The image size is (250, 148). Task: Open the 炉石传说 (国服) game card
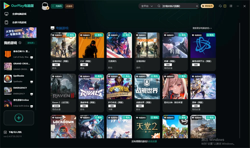pyautogui.click(x=119, y=93)
